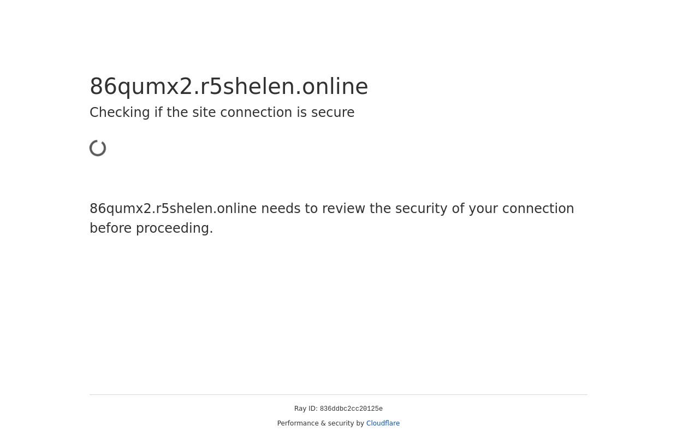Select the Ray ID value 836ddbc2cc20125e
Viewport: 677px width, 437px height.
click(351, 409)
